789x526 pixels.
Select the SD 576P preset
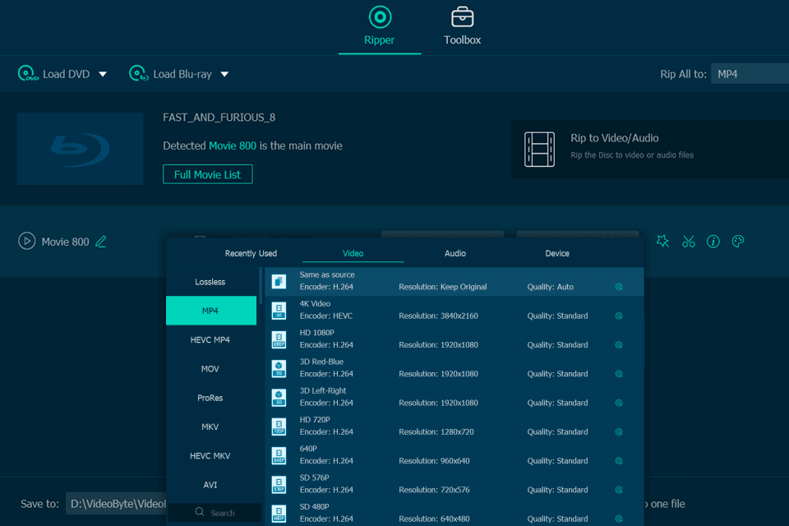tap(454, 484)
